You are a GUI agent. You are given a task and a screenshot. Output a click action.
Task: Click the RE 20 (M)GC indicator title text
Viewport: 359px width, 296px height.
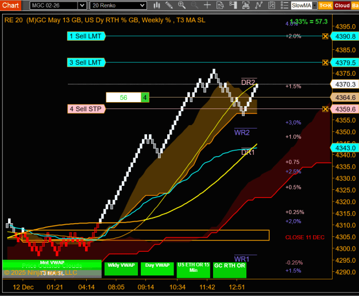coord(105,20)
